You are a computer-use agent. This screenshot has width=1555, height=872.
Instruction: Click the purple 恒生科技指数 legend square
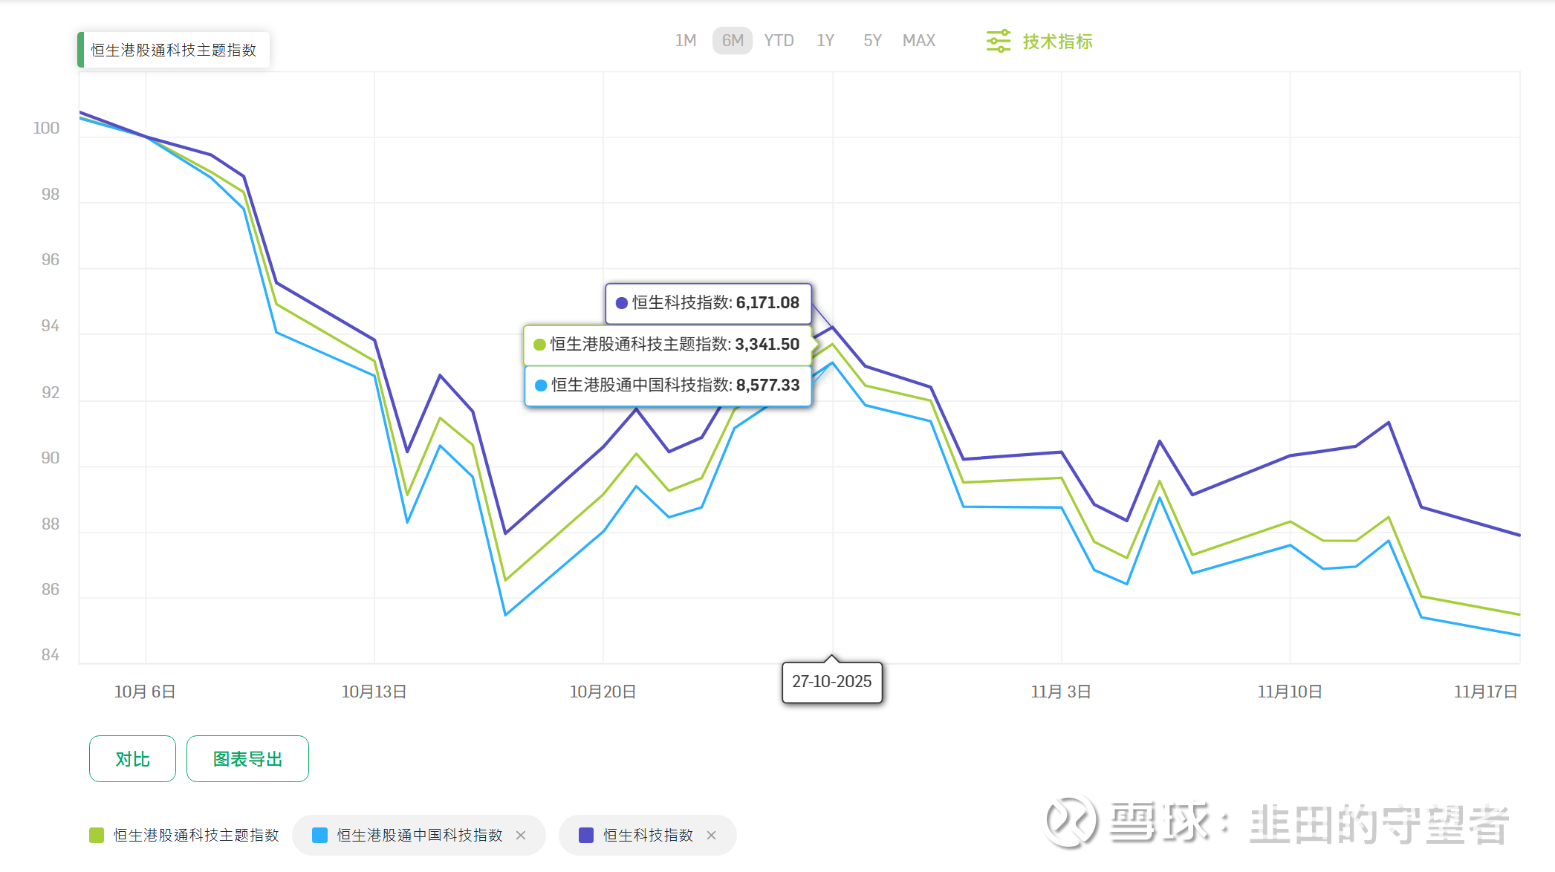[586, 836]
